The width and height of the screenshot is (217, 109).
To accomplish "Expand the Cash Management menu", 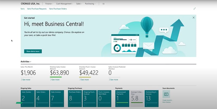I will click(x=65, y=4).
